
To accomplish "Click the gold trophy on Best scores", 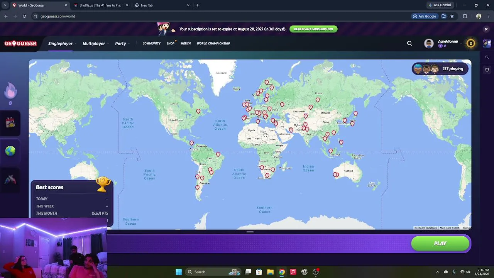I will click(x=103, y=184).
